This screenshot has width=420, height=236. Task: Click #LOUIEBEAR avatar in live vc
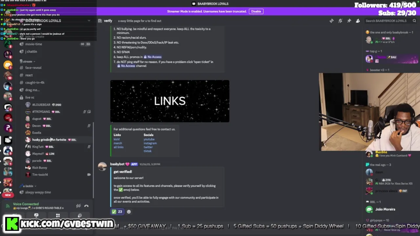click(x=28, y=105)
